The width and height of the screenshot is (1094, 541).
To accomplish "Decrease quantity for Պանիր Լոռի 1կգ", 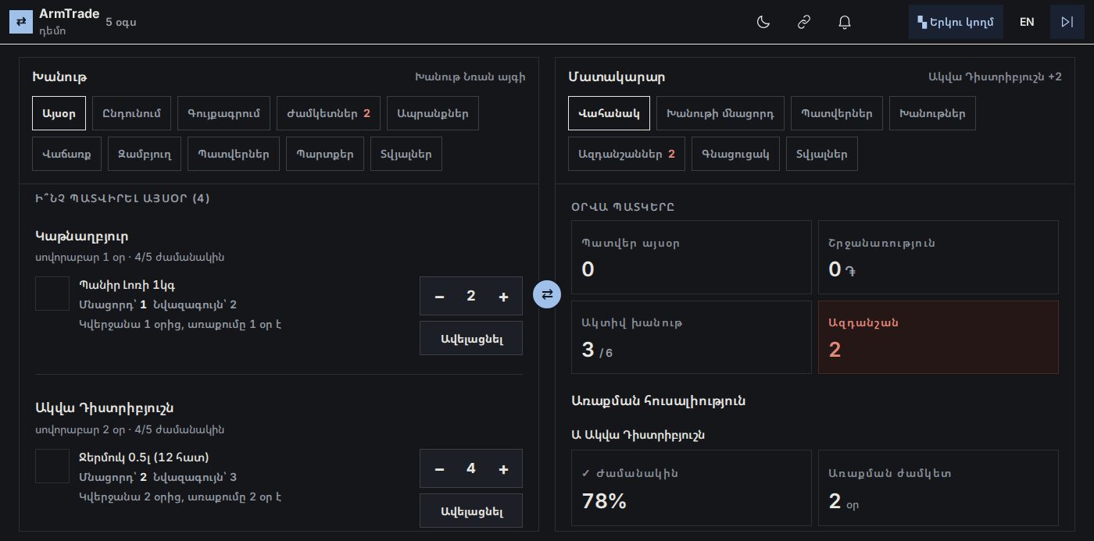I will point(439,296).
